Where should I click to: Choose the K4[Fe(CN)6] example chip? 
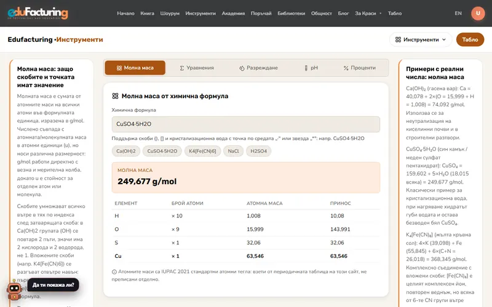pos(202,151)
